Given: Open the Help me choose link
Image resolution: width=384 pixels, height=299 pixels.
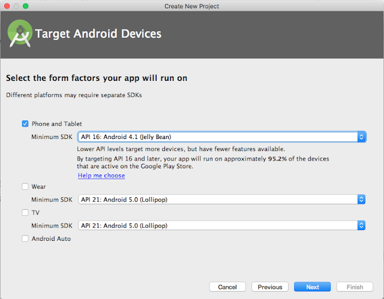Looking at the screenshot, I should tap(101, 176).
